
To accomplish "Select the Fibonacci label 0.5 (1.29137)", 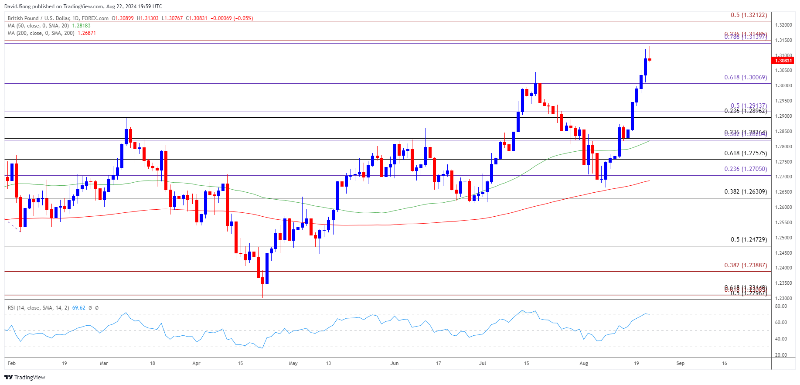I will click(x=749, y=106).
